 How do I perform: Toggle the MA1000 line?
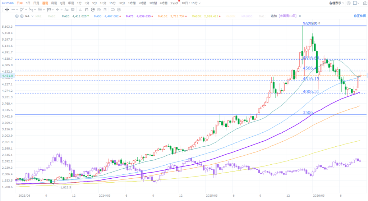(247, 16)
